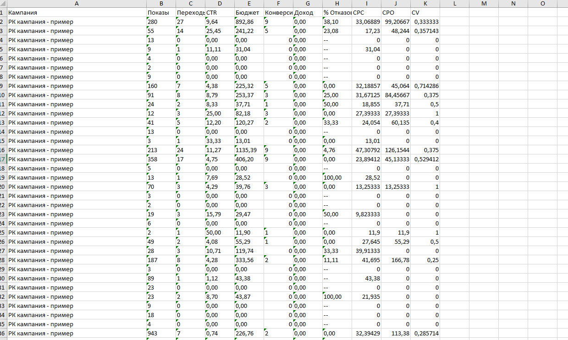The image size is (568, 340).
Task: Select budget cell with value 1135,39
Action: click(249, 150)
